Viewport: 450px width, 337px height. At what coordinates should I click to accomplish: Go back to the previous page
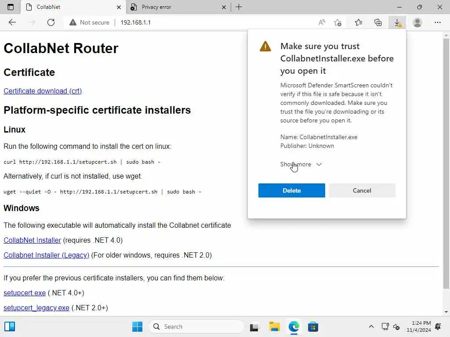[x=12, y=22]
